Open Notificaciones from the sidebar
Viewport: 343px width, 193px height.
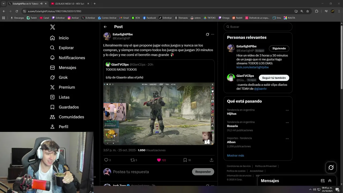(x=68, y=58)
